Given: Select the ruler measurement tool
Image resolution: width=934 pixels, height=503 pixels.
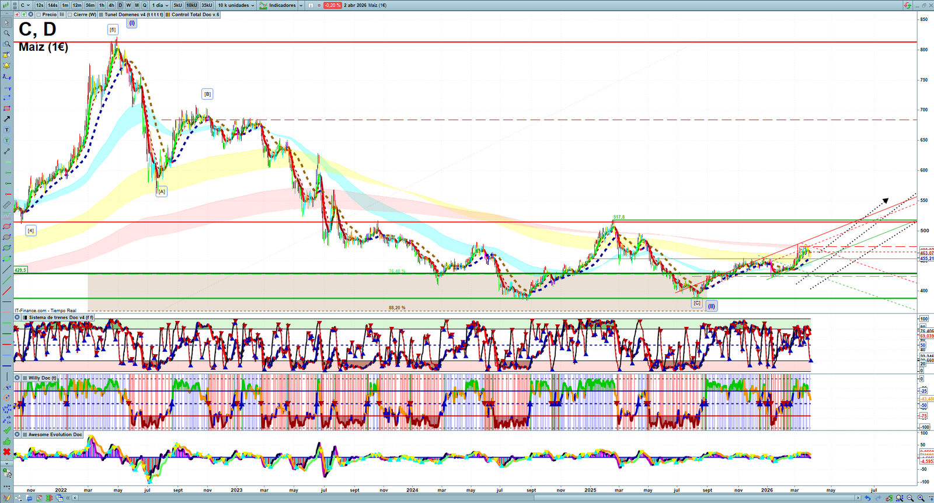Looking at the screenshot, I should tap(7, 205).
